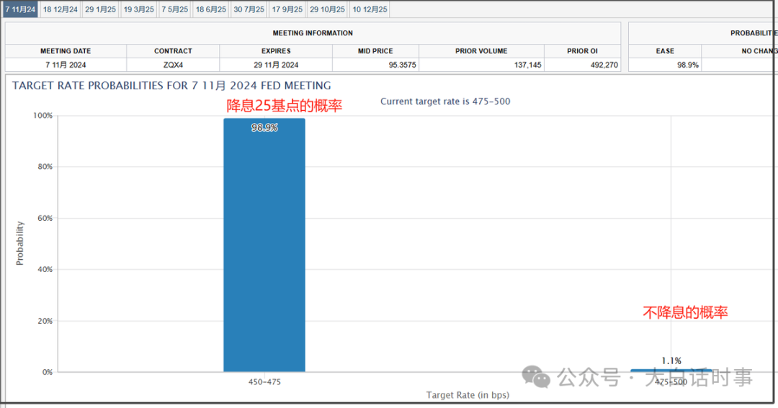
Task: Click the contract cell ZQX4
Action: pyautogui.click(x=173, y=65)
